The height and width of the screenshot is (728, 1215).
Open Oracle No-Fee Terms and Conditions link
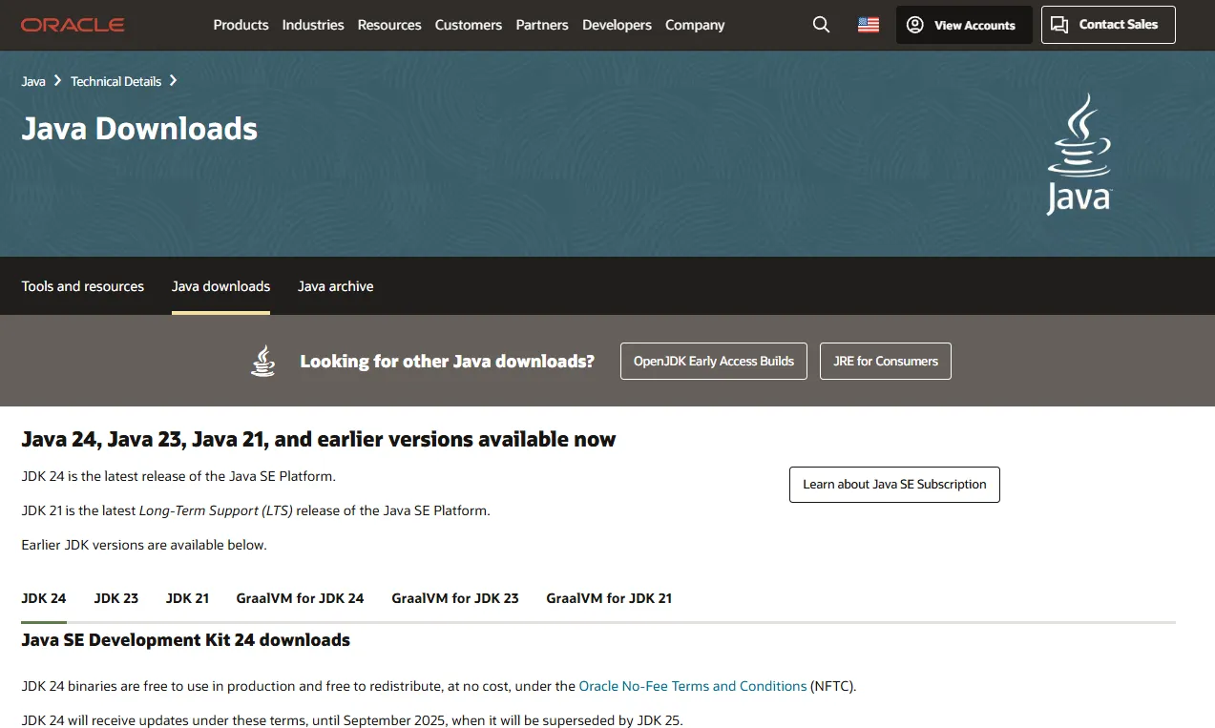(693, 686)
